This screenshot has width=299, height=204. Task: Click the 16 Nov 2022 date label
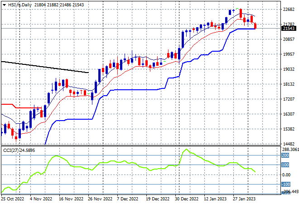tap(71, 199)
